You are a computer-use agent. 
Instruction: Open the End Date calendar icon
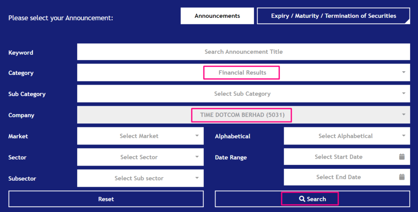[x=402, y=177]
